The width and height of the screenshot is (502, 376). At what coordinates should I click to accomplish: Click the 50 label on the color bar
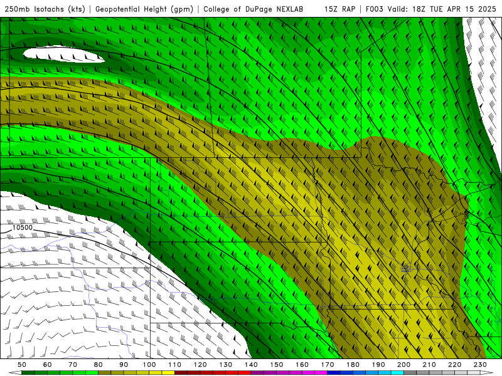(x=22, y=365)
